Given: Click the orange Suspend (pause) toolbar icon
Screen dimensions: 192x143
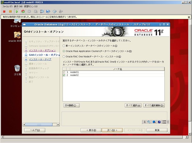Looking at the screenshot, I should click(11, 12).
